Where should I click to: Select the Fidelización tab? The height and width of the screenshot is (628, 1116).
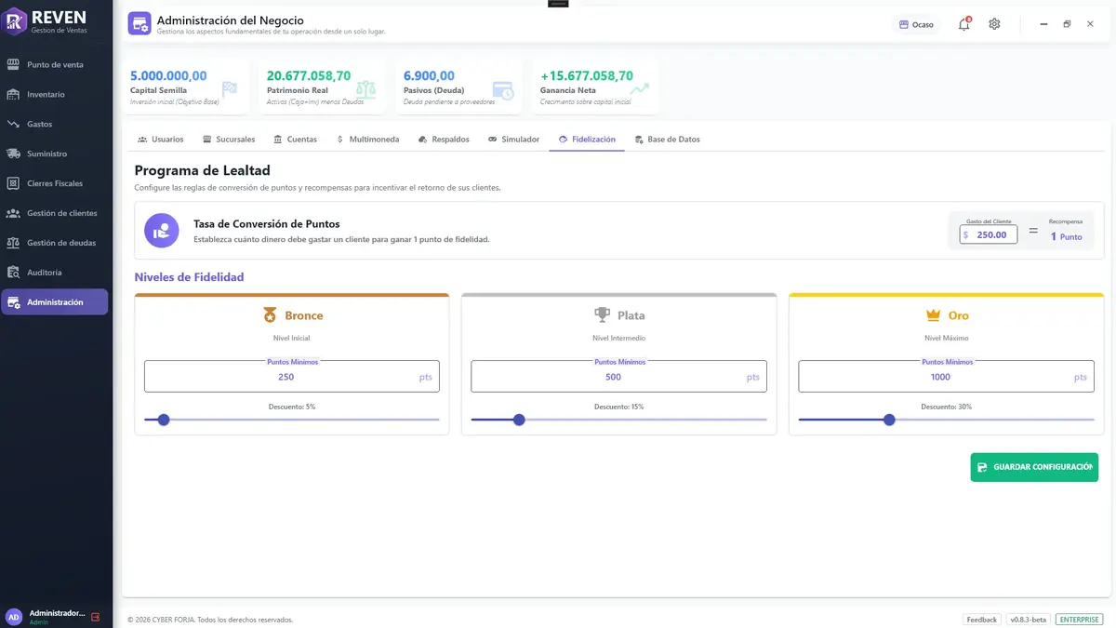pyautogui.click(x=587, y=140)
